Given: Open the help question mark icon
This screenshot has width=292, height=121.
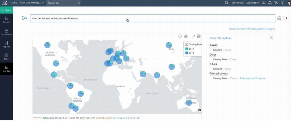Looking at the screenshot, I should tap(282, 3).
